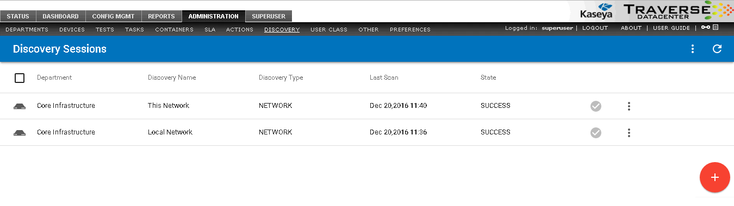Select the Discovery submenu item
This screenshot has height=206, width=734.
point(282,30)
